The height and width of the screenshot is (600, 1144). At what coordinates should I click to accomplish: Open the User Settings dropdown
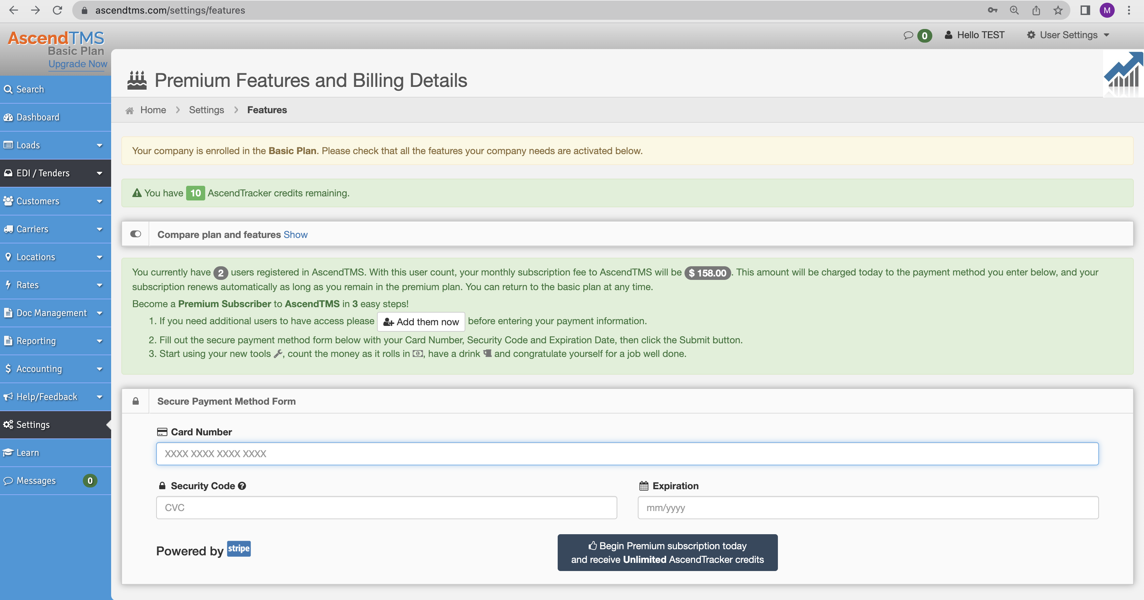[1068, 35]
